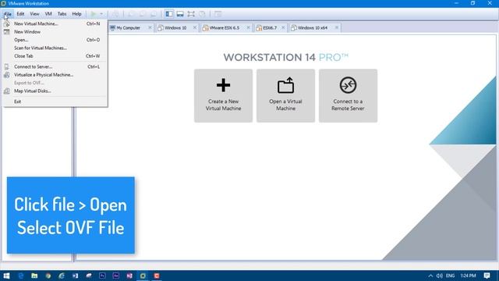Click the take snapshot toolbar icon

click(x=131, y=14)
